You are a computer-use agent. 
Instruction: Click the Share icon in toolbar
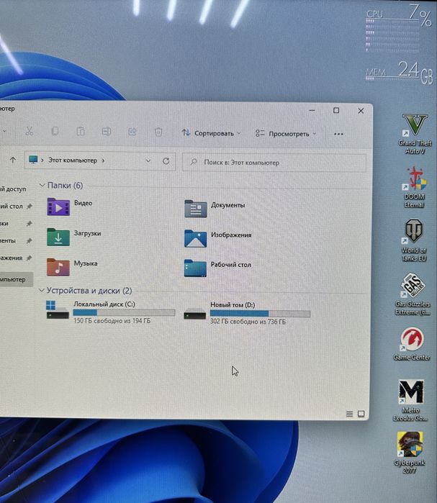pyautogui.click(x=132, y=132)
